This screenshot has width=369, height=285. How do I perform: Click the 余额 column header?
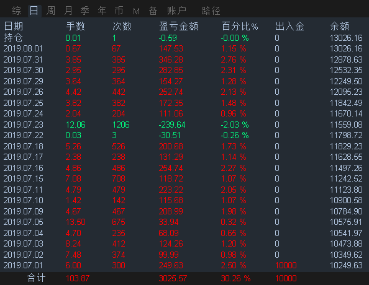pyautogui.click(x=340, y=26)
